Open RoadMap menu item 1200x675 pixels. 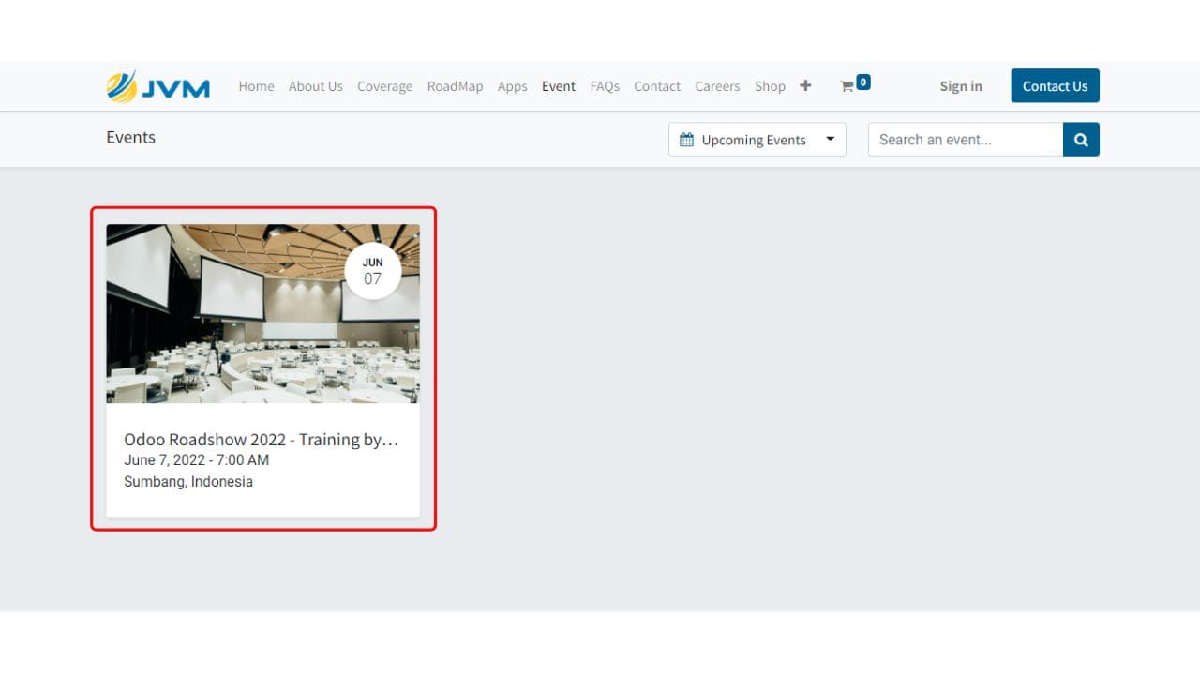455,86
